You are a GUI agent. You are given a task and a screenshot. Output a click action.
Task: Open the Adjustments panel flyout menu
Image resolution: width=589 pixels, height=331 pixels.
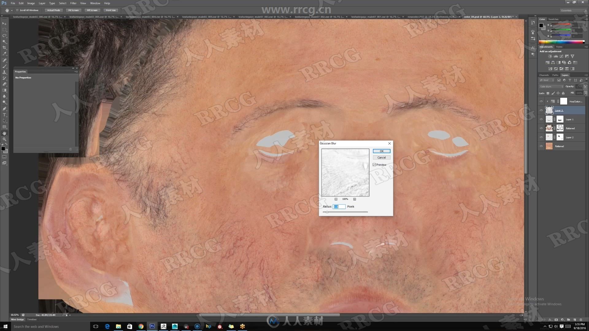pyautogui.click(x=586, y=47)
